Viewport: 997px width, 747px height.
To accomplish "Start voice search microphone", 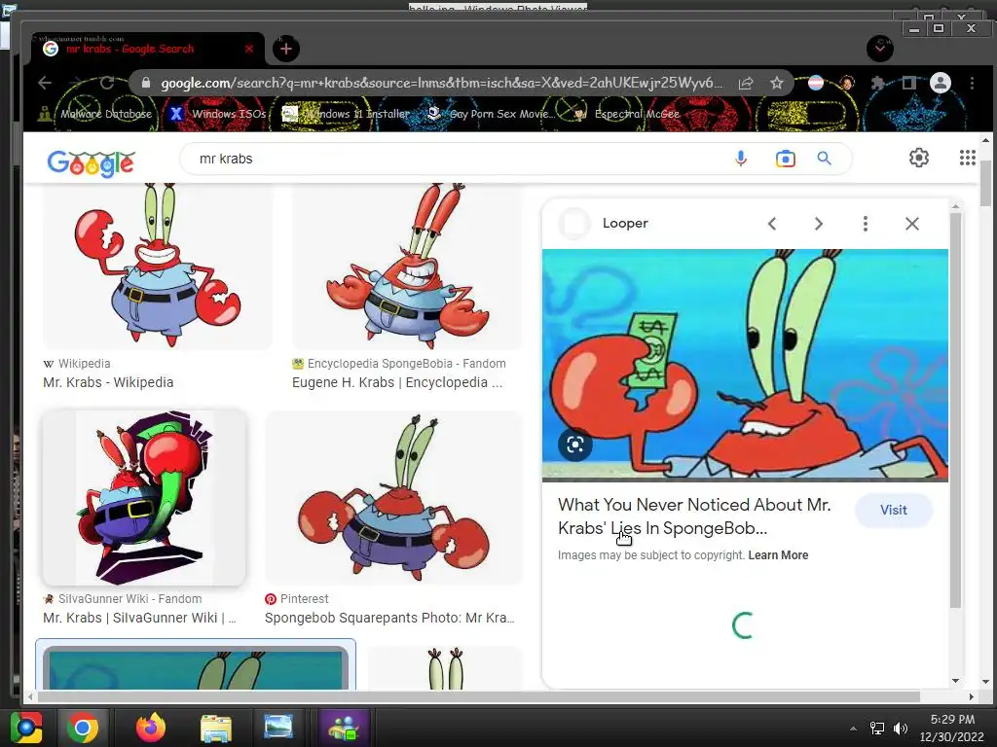I will point(741,159).
